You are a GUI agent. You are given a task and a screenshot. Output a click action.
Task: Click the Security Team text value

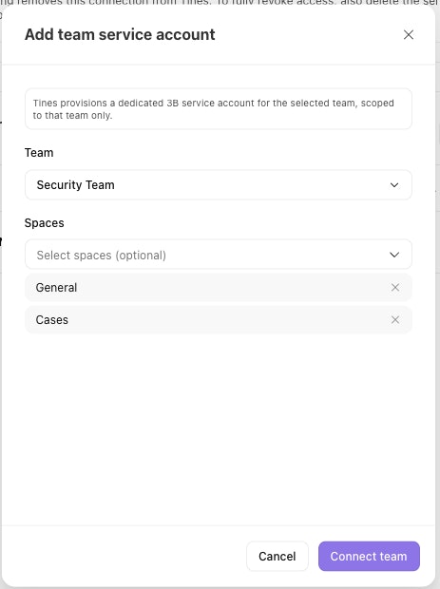tap(75, 185)
